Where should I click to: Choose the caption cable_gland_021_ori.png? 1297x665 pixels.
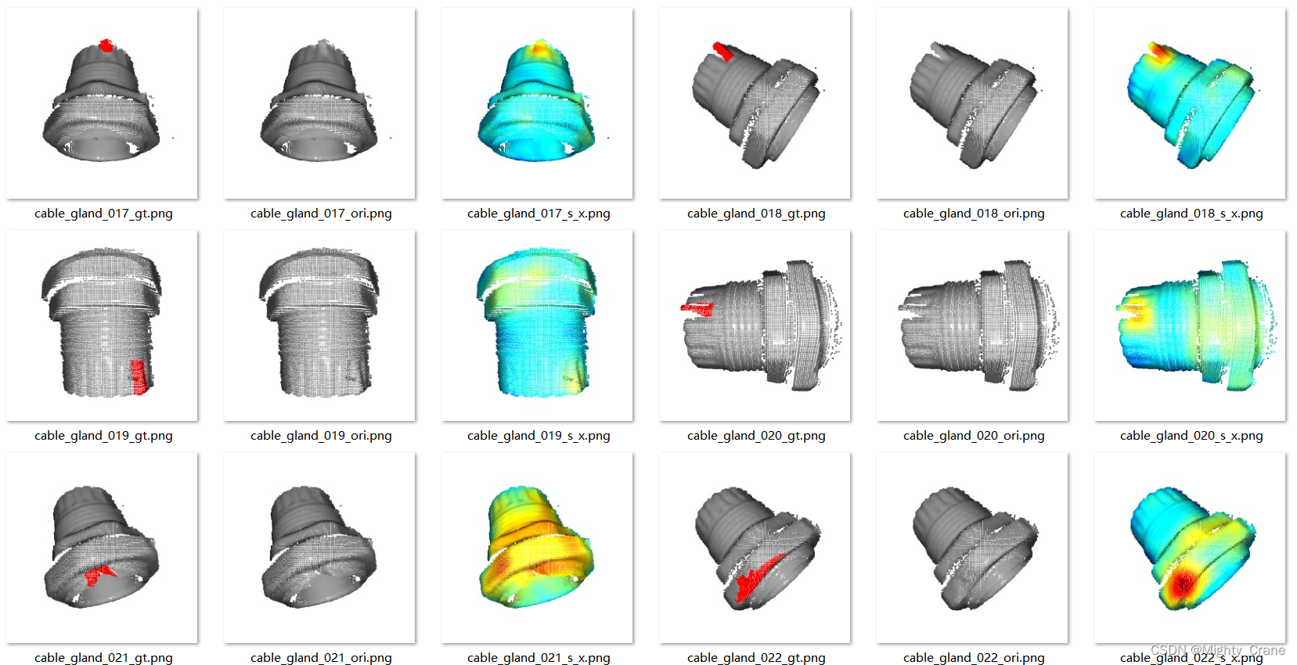(321, 658)
